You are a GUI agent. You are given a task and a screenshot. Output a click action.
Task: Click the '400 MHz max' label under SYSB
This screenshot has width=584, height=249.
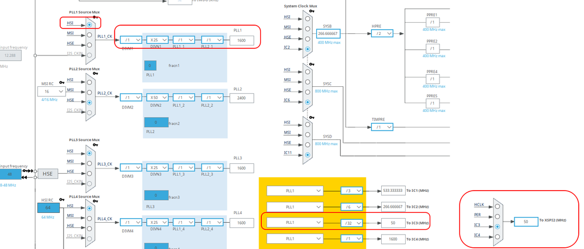[x=329, y=43]
